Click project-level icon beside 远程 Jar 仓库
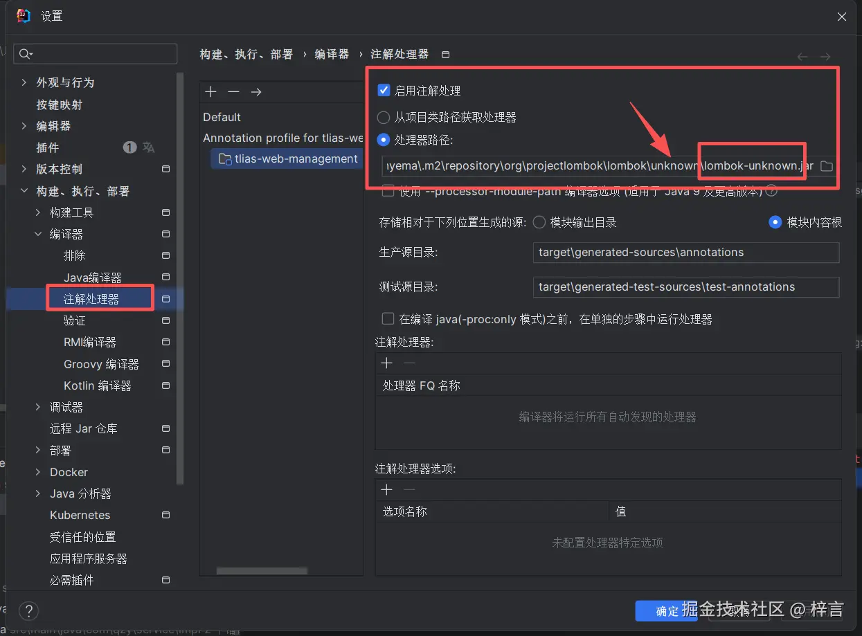The height and width of the screenshot is (636, 862). pyautogui.click(x=165, y=428)
